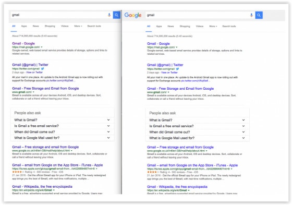The height and width of the screenshot is (205, 292).
Task: Open the arrow next to the Wikipedia URL in the left page
Action: (54, 190)
